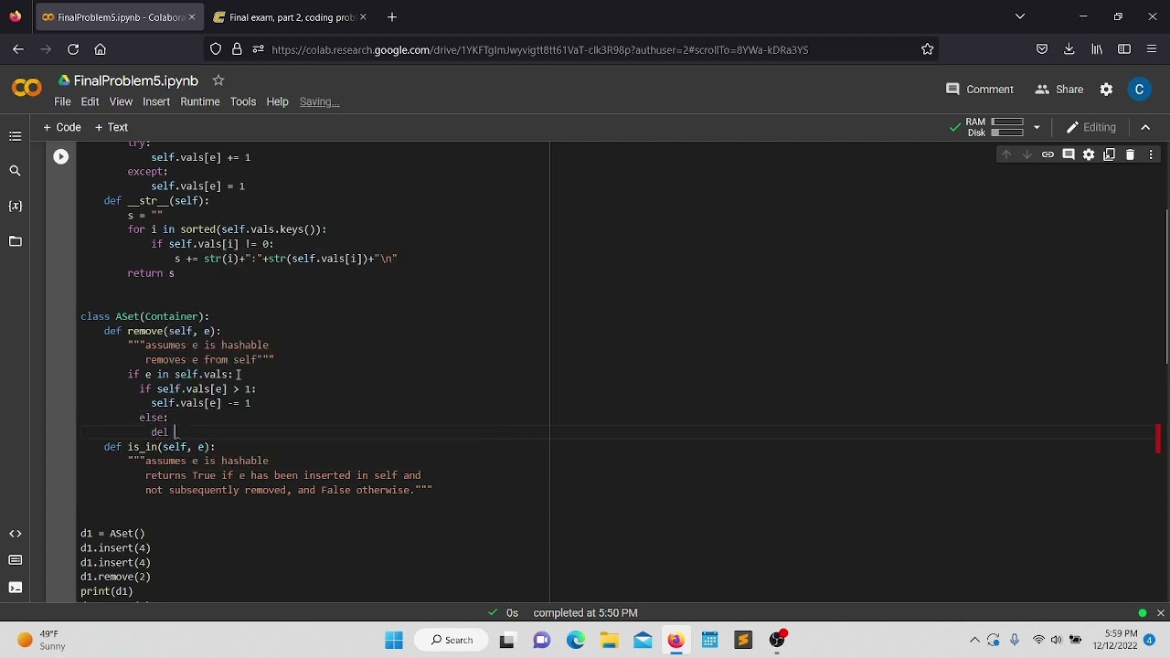
Task: Open more cell actions menu
Action: pyautogui.click(x=1151, y=154)
